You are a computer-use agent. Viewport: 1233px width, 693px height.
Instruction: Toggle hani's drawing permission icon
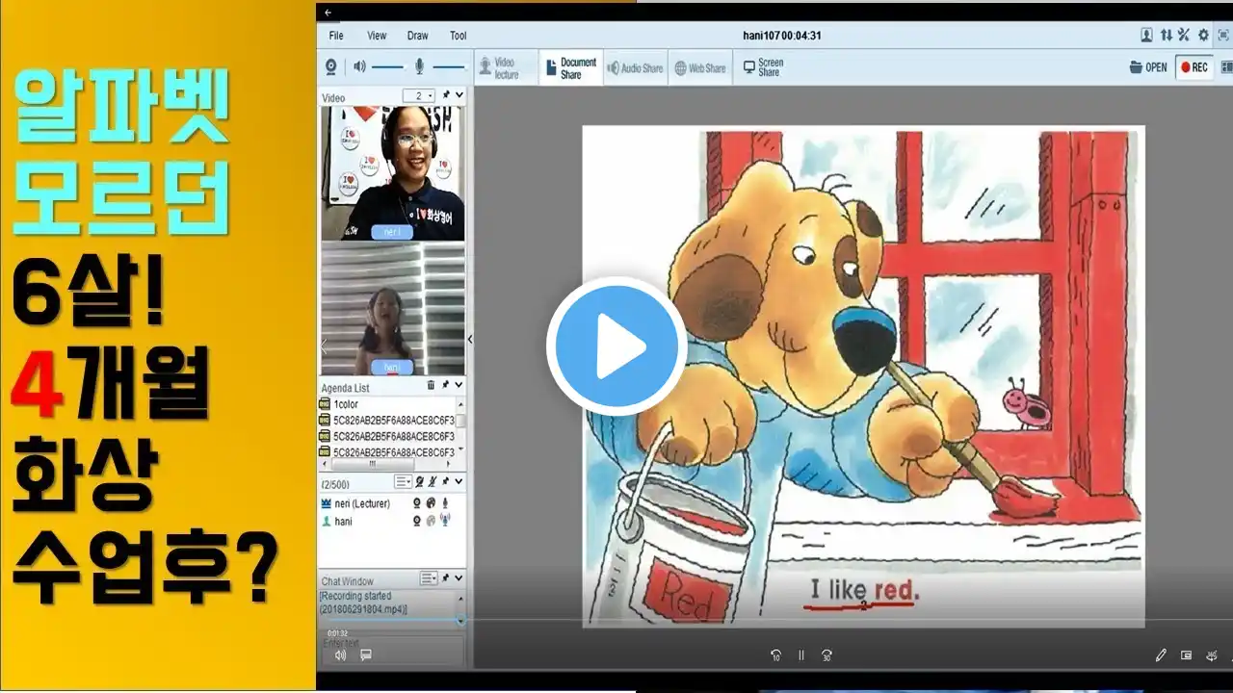pos(431,521)
